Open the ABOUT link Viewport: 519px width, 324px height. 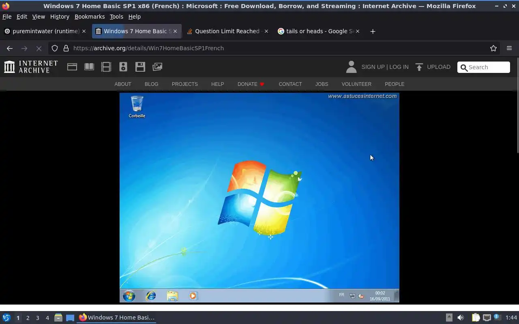[123, 84]
